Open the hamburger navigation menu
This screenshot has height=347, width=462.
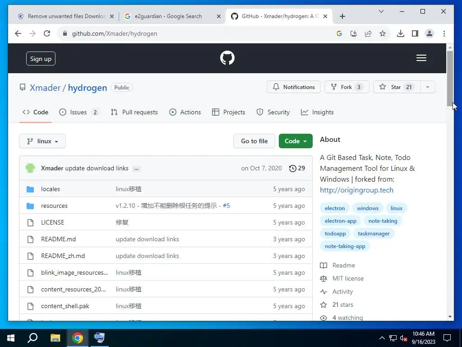pos(421,58)
